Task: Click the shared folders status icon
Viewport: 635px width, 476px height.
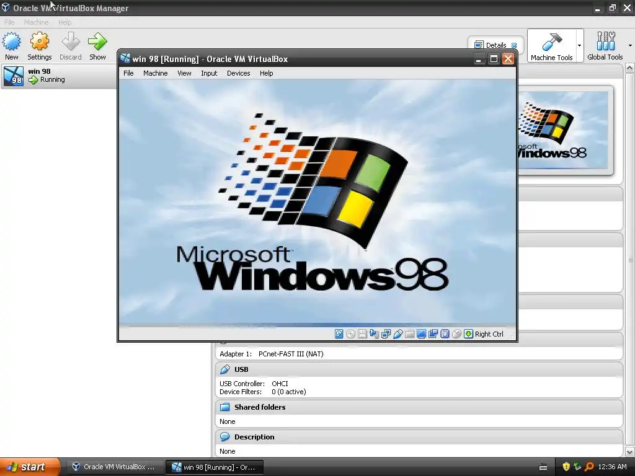Action: (409, 333)
